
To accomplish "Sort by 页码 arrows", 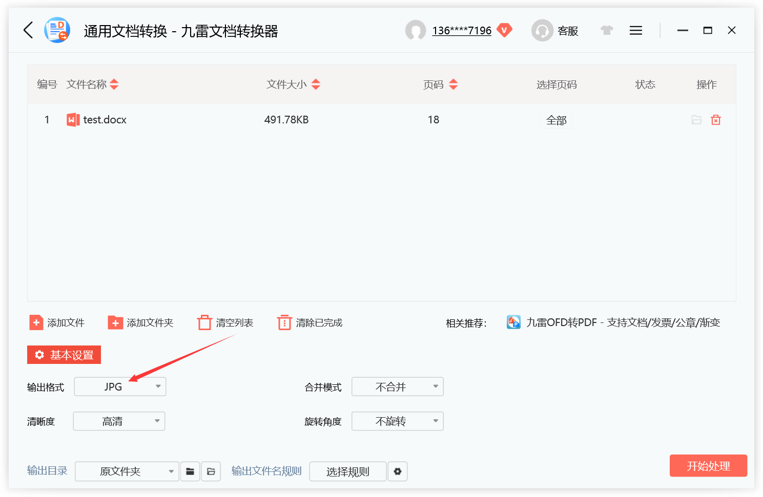I will [453, 84].
